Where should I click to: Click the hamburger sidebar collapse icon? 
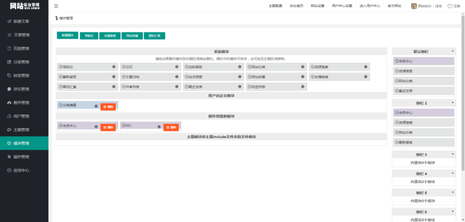point(56,6)
